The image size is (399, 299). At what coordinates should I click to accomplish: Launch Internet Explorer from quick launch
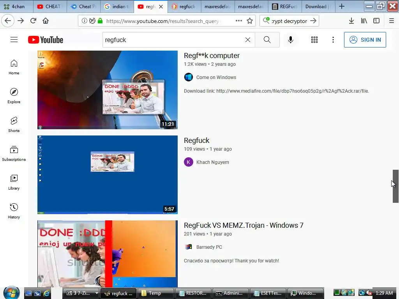tap(47, 293)
